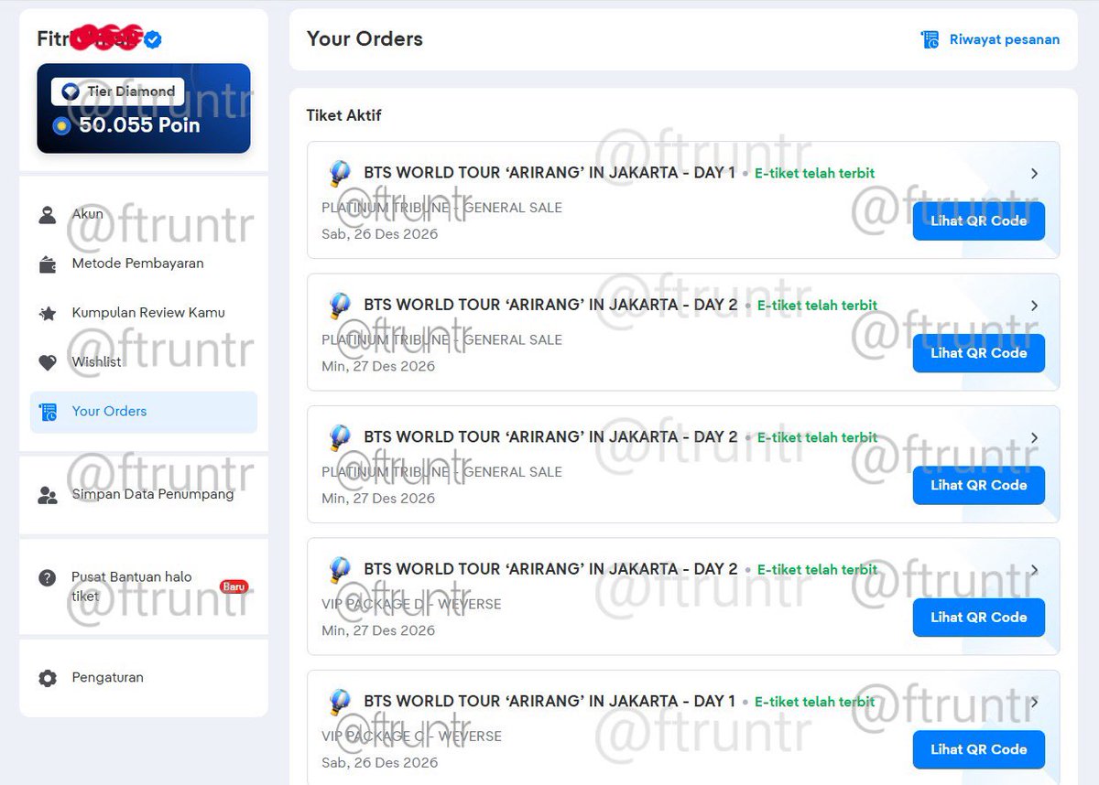Show QR code for VIP Package C ticket

click(x=978, y=749)
